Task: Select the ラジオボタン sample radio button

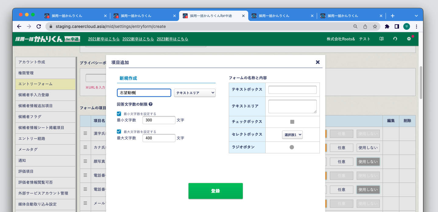Action: click(292, 147)
